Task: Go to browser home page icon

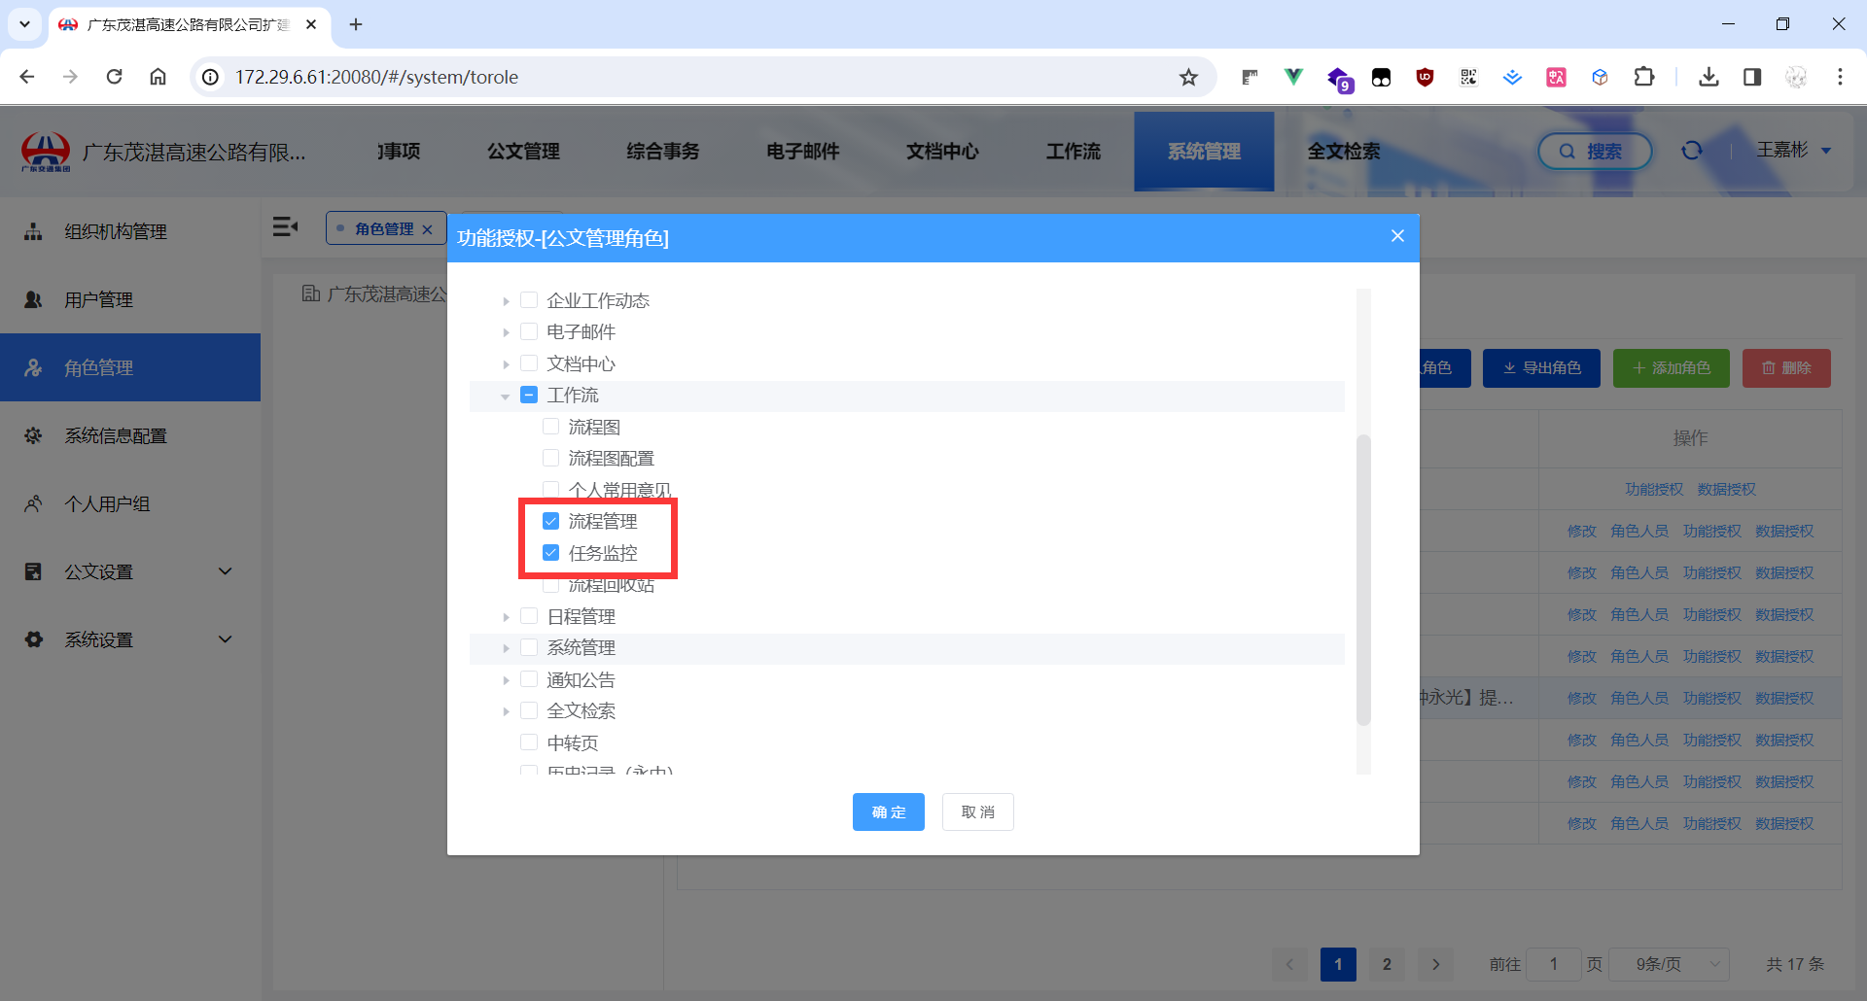Action: pyautogui.click(x=158, y=77)
